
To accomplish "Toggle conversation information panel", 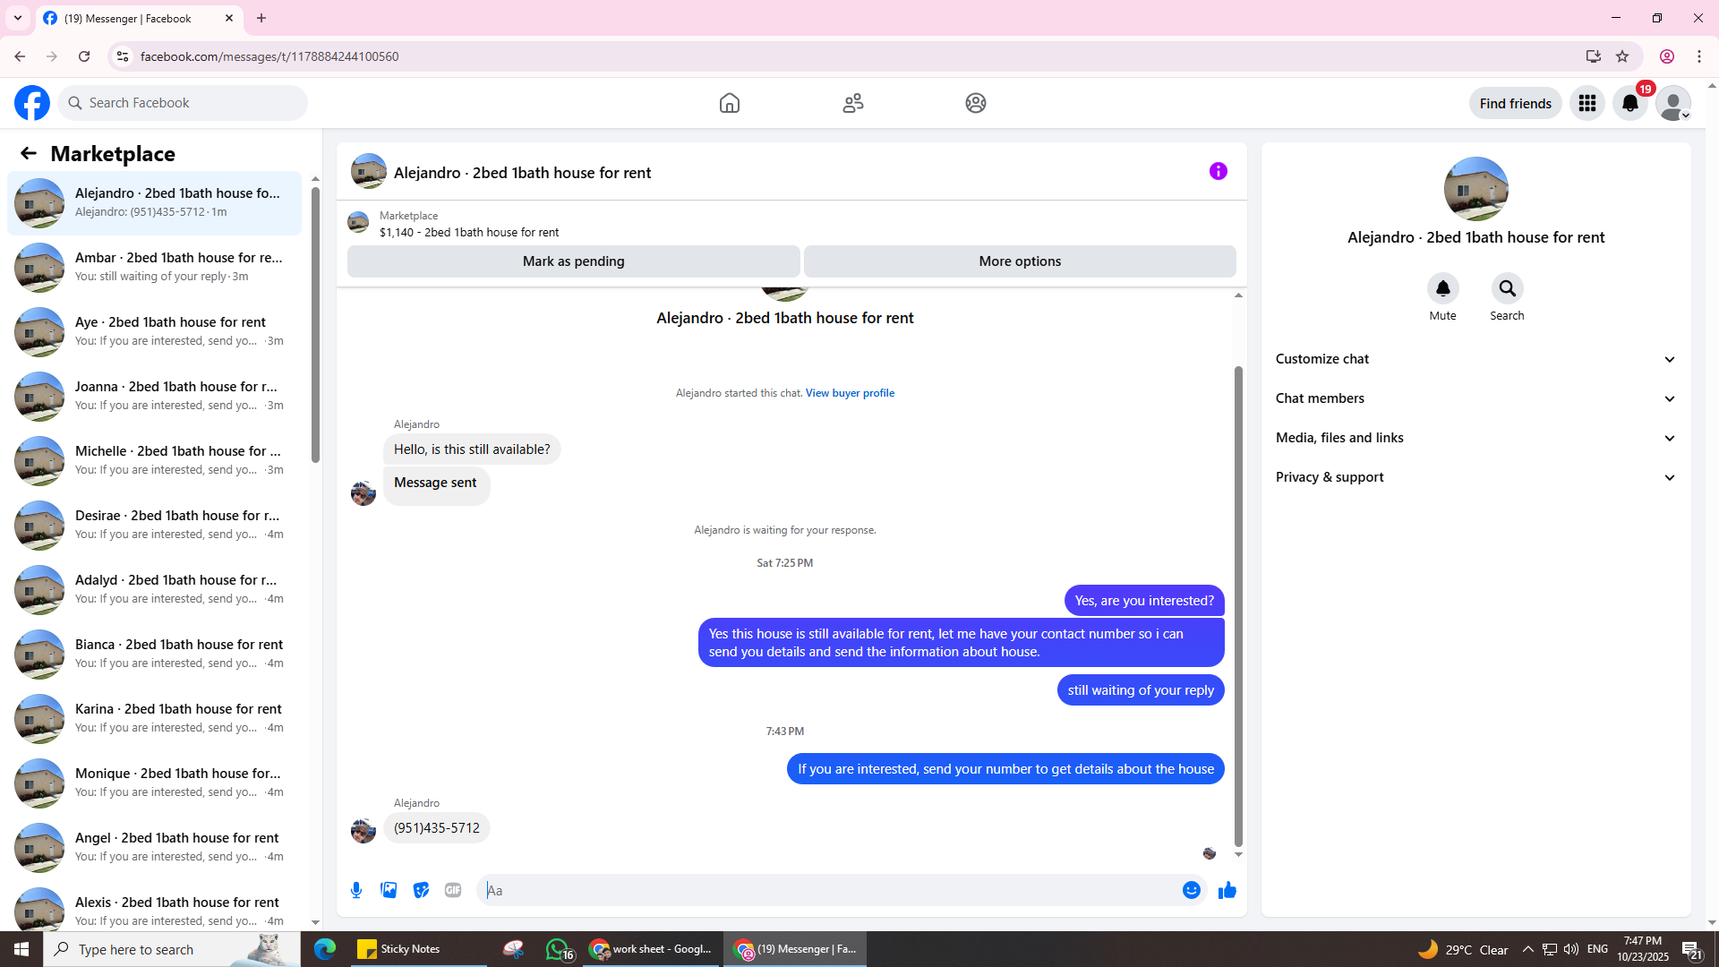I will point(1218,171).
